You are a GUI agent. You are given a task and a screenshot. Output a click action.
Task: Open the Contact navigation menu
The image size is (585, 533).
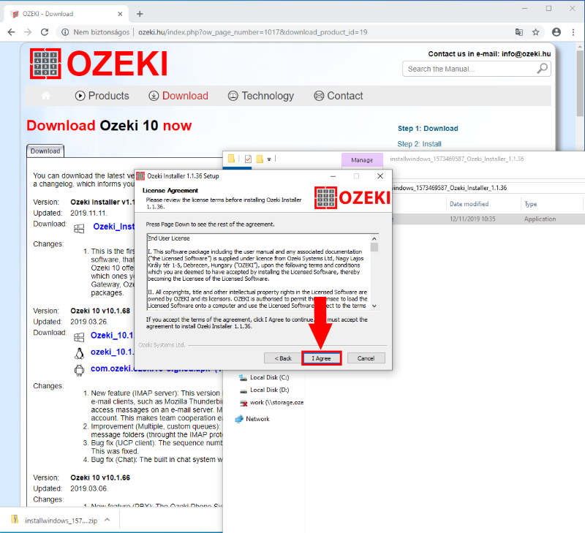click(338, 96)
